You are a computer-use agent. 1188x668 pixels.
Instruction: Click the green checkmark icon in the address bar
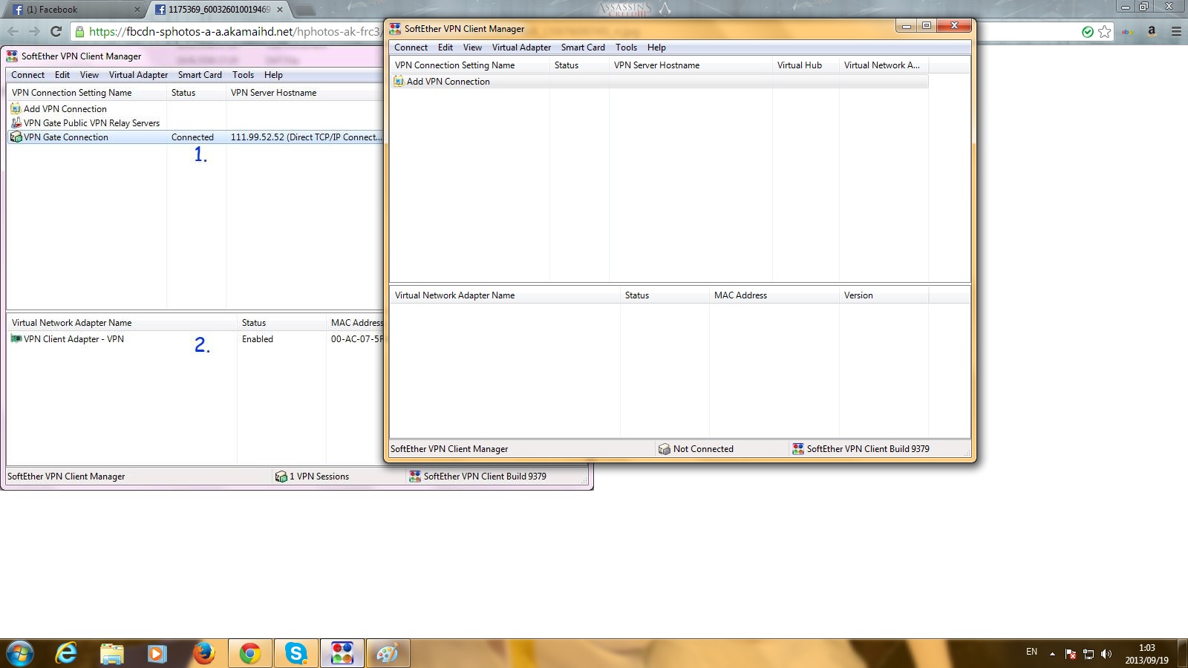tap(1088, 31)
